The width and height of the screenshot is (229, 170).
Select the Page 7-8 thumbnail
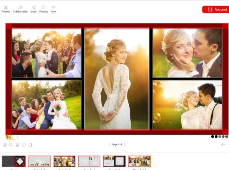[114, 161]
